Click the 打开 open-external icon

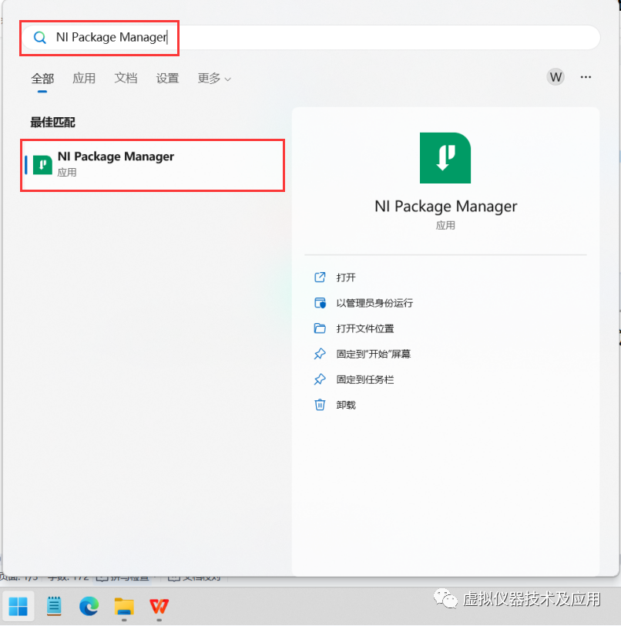[320, 277]
